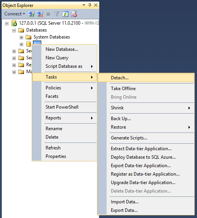Click the Replication folder icon
Viewport: 197px width, 218px height.
click(x=21, y=65)
